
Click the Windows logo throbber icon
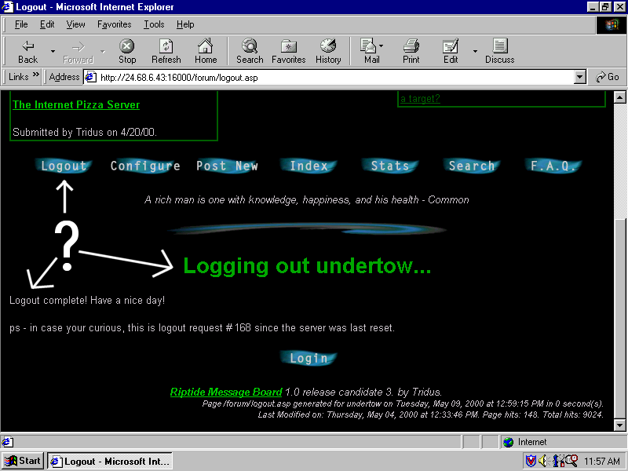(612, 25)
